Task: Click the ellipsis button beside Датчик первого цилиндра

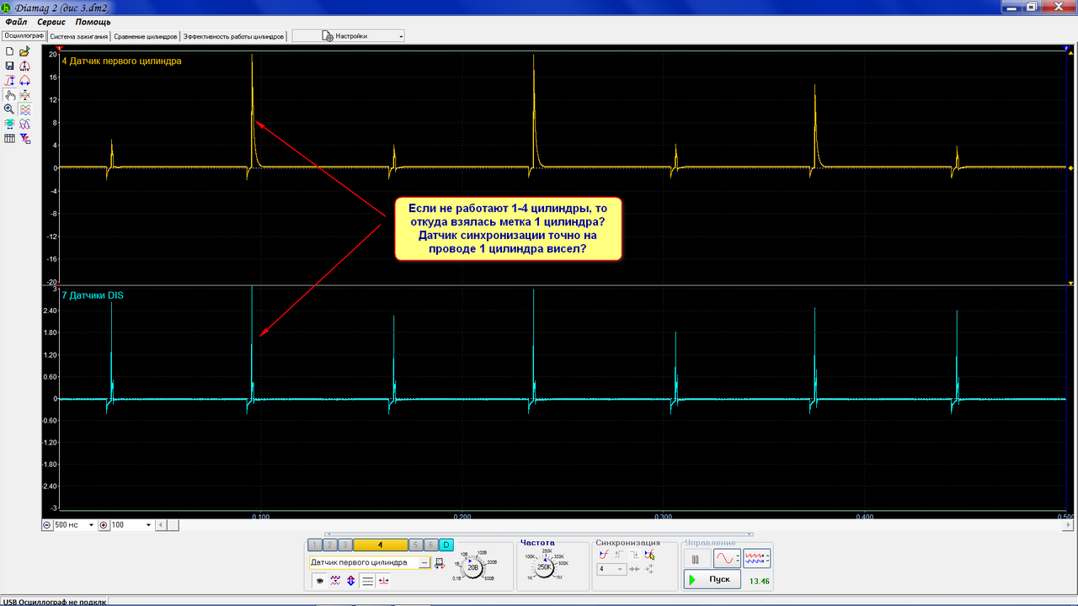Action: 424,562
